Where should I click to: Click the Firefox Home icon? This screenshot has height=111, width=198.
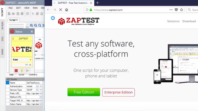pyautogui.click(x=67, y=10)
